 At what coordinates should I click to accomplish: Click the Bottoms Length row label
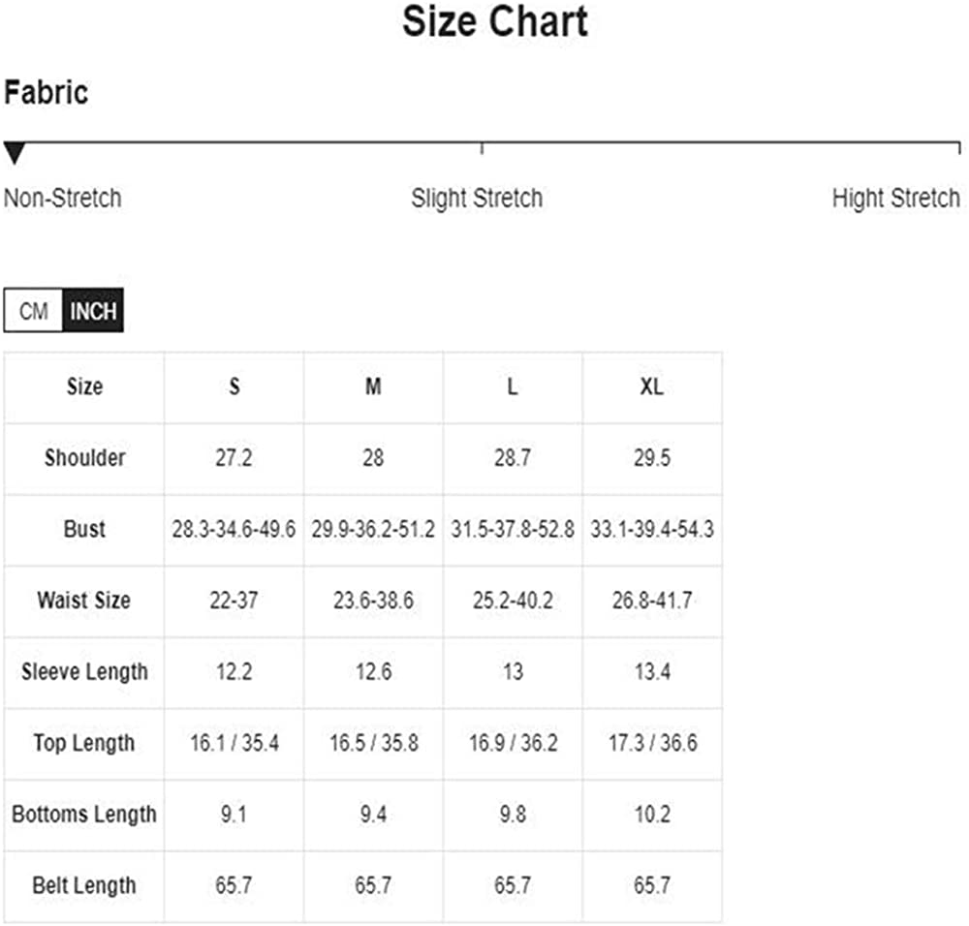[x=84, y=815]
